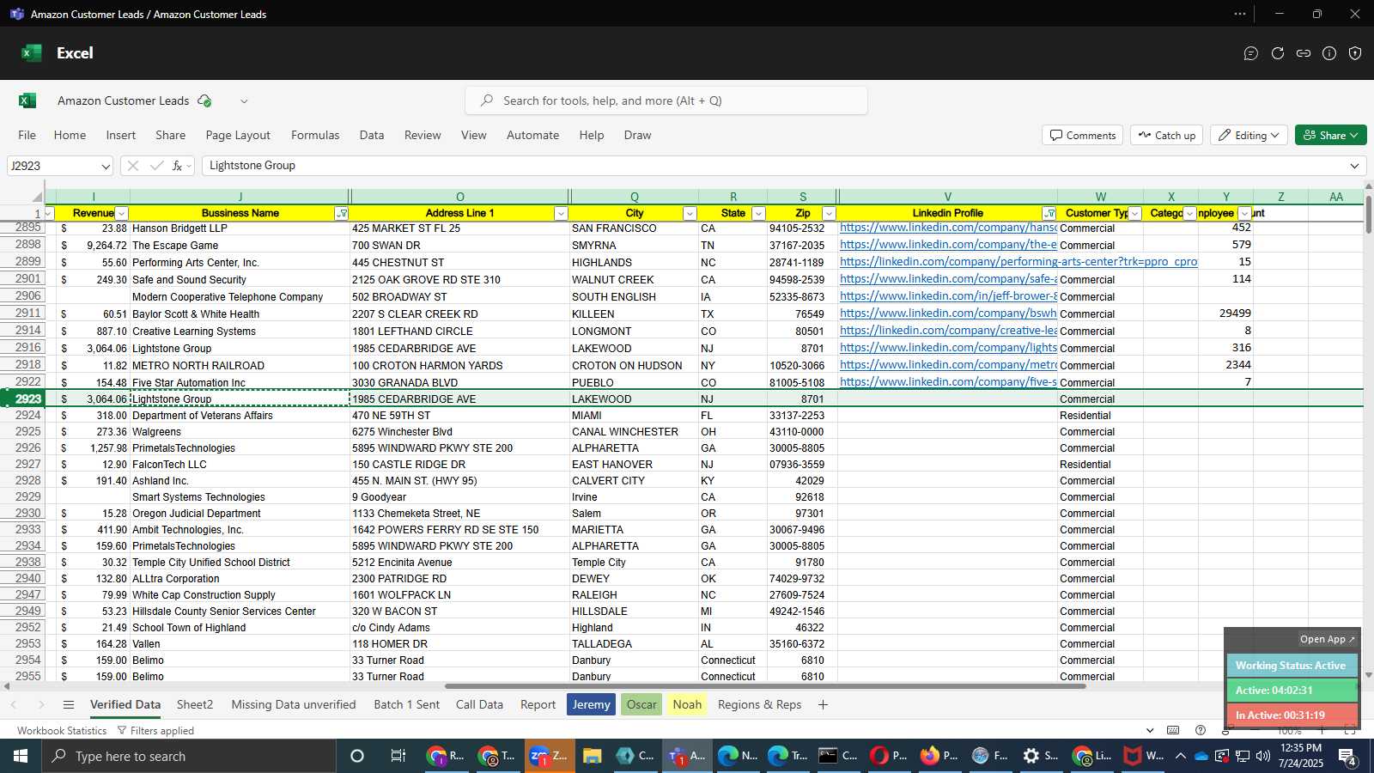Image resolution: width=1374 pixels, height=773 pixels.
Task: Click the search for tools box
Action: 666,100
